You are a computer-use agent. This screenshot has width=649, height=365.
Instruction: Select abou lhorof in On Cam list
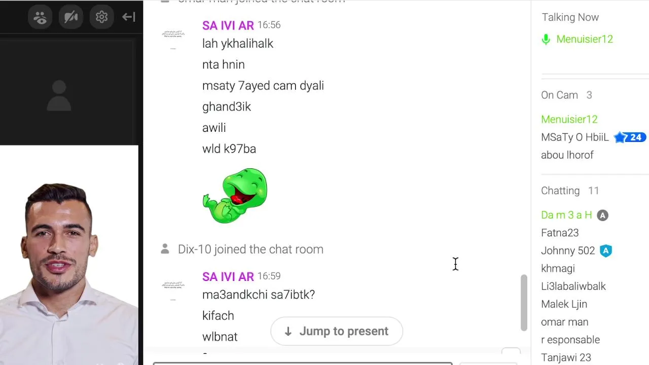567,155
